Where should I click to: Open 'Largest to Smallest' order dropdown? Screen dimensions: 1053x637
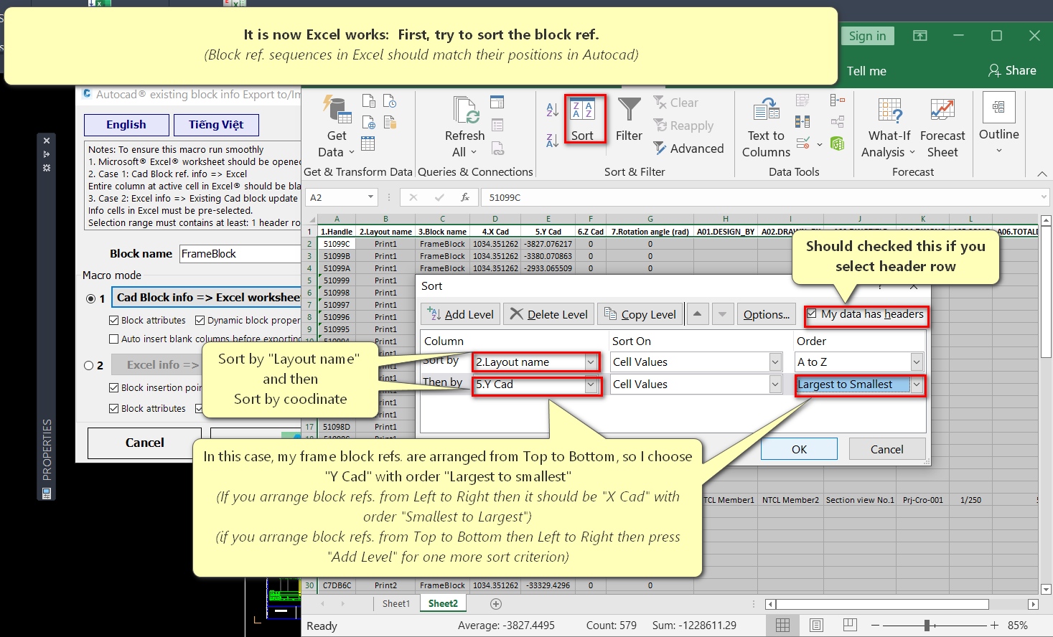(x=917, y=384)
